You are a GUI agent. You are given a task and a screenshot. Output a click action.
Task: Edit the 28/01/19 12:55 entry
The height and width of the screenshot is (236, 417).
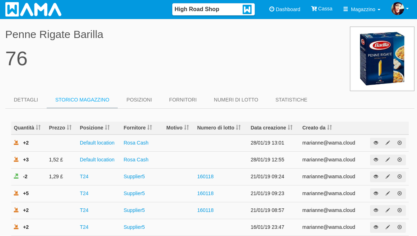point(388,160)
